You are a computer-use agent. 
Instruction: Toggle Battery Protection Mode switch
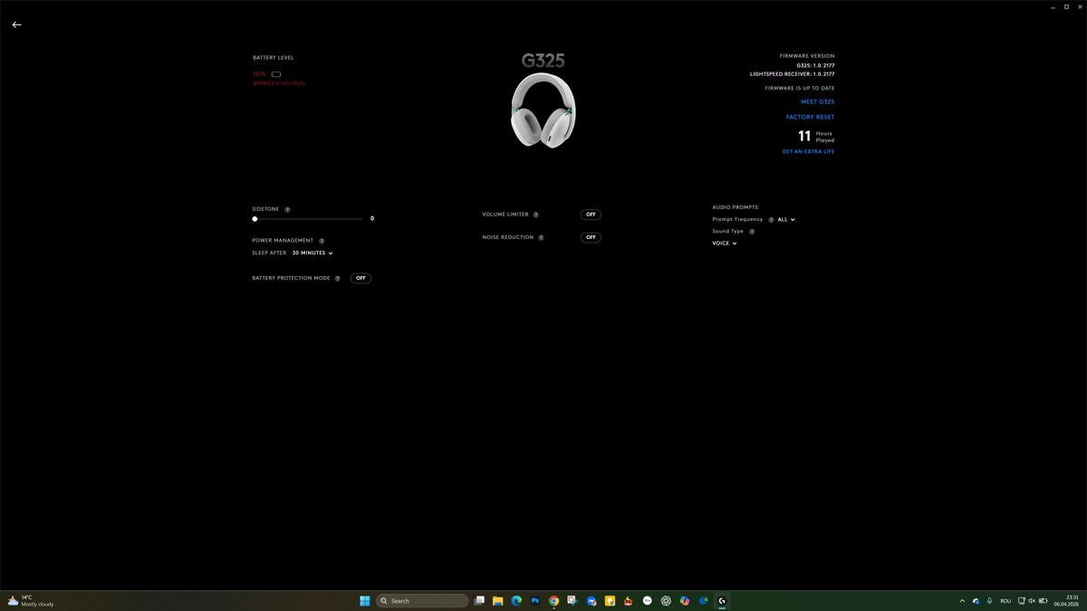(x=361, y=278)
